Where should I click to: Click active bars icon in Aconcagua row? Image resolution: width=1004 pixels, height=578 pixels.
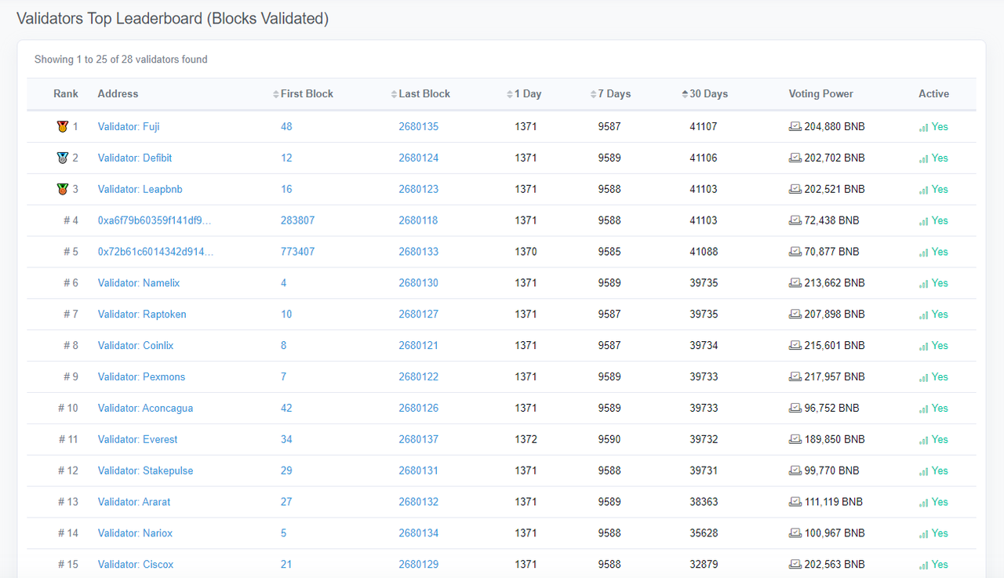924,409
